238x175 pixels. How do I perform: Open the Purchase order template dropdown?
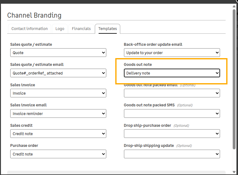click(x=58, y=154)
